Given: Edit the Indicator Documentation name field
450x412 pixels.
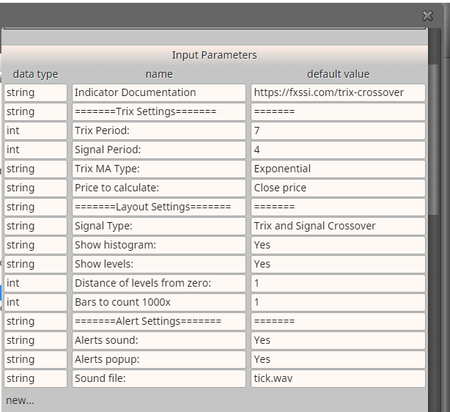Looking at the screenshot, I should 159,92.
